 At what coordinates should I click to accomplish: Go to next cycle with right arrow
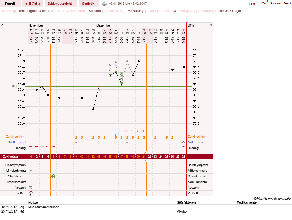coord(40,4)
